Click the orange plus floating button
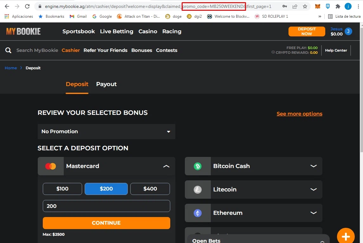Viewport: 363px width, 243px height. [x=346, y=236]
